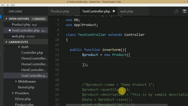This screenshot has width=188, height=106.
Task: Click the 'extends' keyword on line 9
Action: click(x=115, y=35)
